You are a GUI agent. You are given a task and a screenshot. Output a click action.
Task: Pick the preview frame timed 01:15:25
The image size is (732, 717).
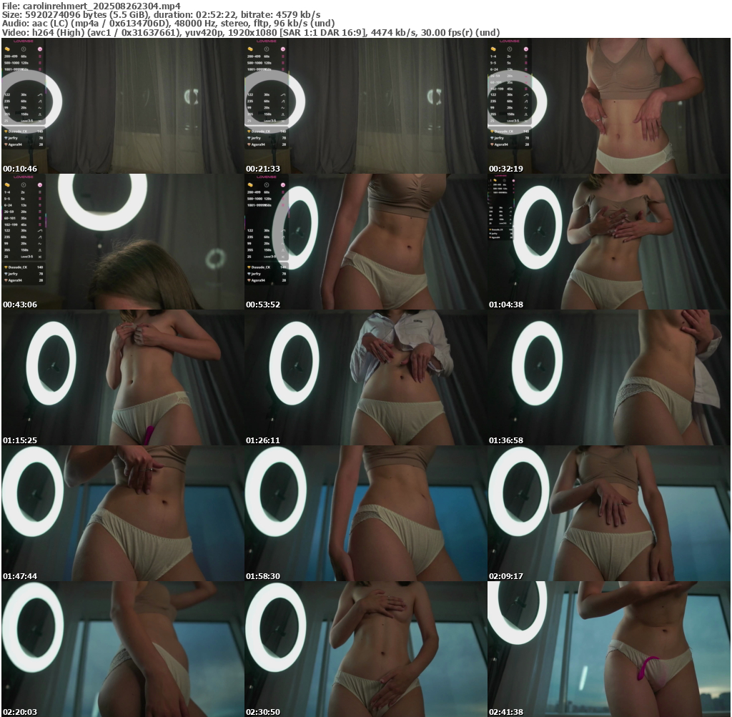click(122, 377)
